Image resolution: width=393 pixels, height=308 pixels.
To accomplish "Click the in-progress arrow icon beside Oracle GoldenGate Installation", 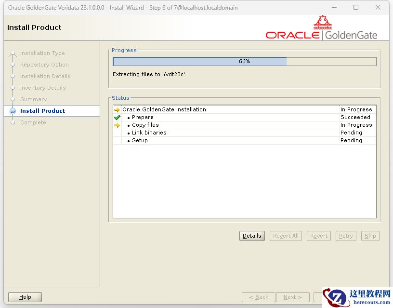I will pyautogui.click(x=117, y=110).
